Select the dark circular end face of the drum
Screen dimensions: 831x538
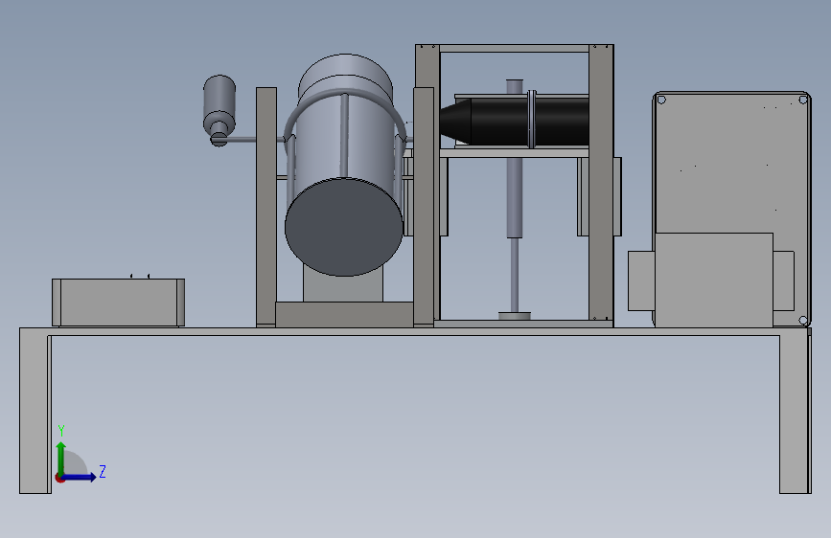[x=344, y=227]
